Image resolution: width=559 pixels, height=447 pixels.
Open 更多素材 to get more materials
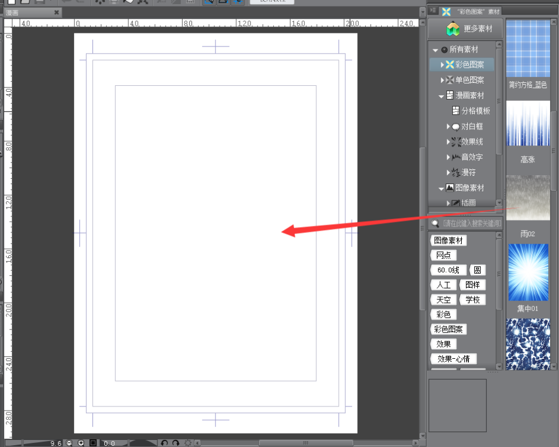click(x=465, y=29)
